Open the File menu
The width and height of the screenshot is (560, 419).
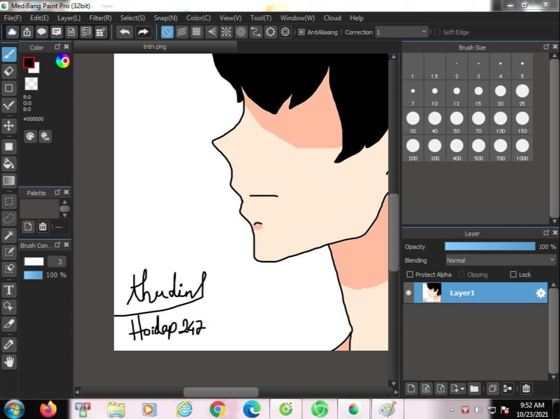pos(13,18)
